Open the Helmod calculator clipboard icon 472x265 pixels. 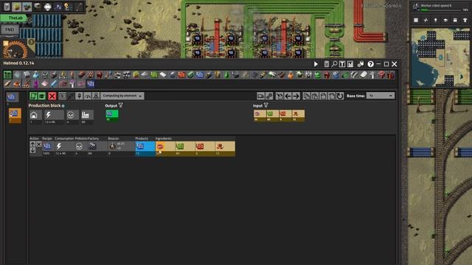[327, 64]
